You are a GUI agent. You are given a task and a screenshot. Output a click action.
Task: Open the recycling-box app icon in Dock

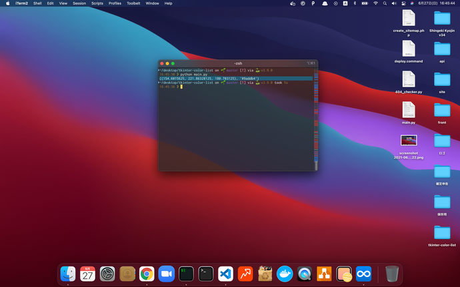tap(265, 274)
